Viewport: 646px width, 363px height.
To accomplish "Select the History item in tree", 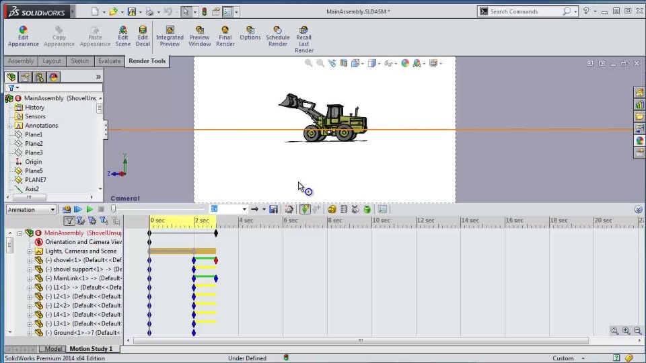I will (x=34, y=108).
